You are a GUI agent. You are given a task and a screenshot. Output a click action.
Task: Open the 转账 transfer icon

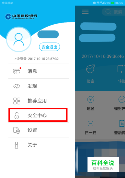pos(121,69)
